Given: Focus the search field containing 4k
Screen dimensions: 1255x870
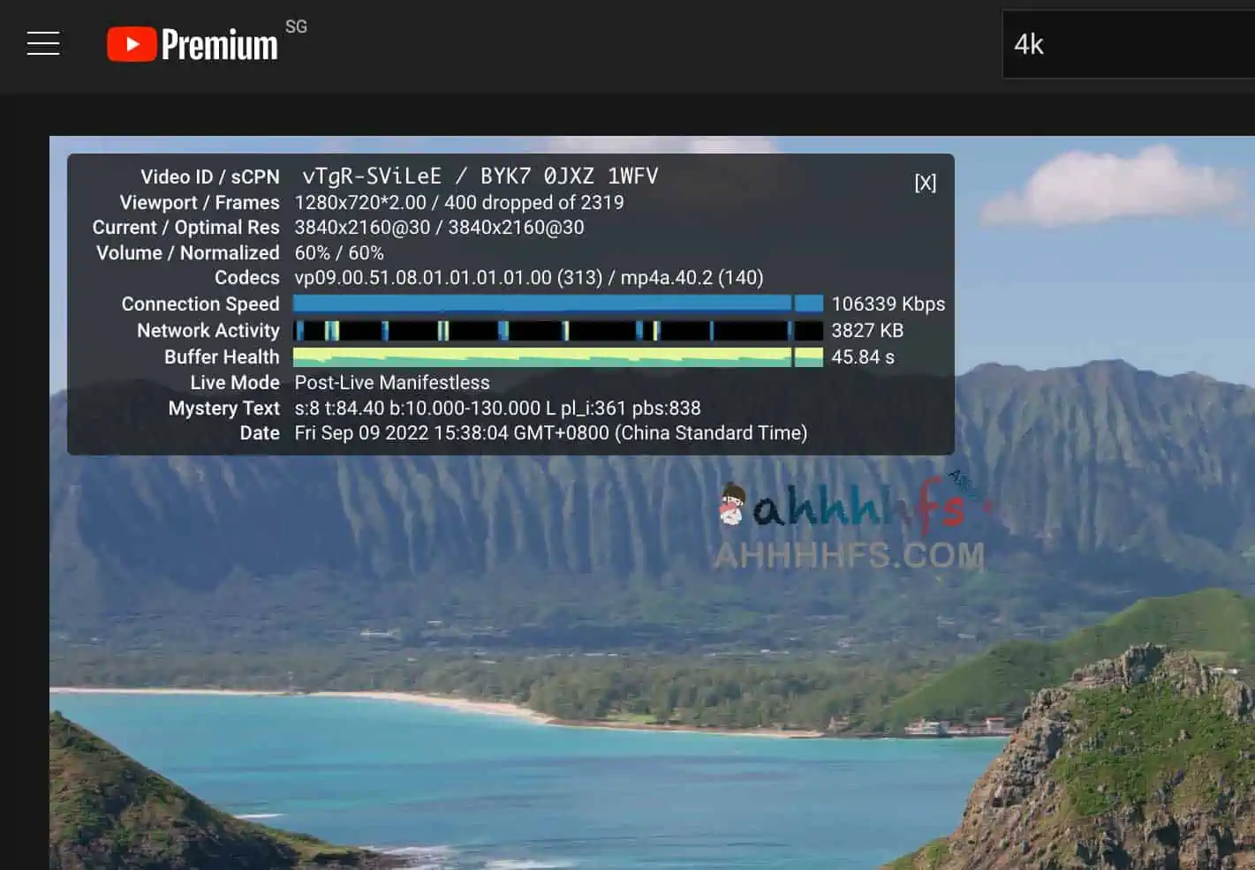Looking at the screenshot, I should pos(1130,44).
